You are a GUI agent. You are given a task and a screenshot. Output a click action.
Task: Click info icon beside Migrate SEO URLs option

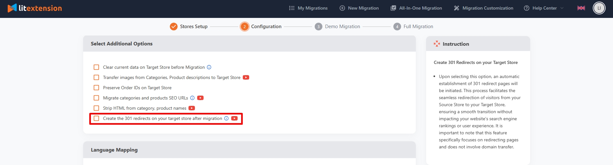tap(192, 98)
